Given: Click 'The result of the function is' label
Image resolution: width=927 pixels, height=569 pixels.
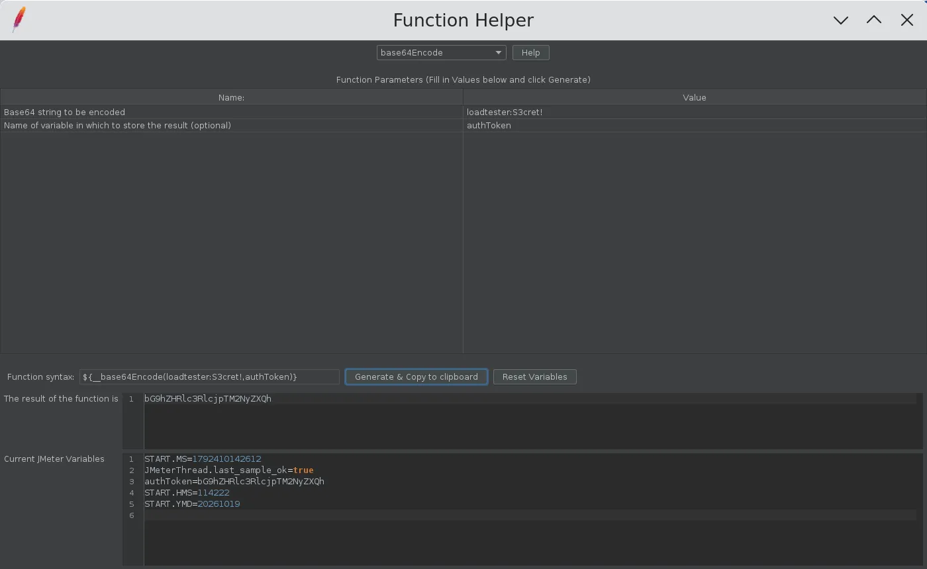Looking at the screenshot, I should coord(61,399).
